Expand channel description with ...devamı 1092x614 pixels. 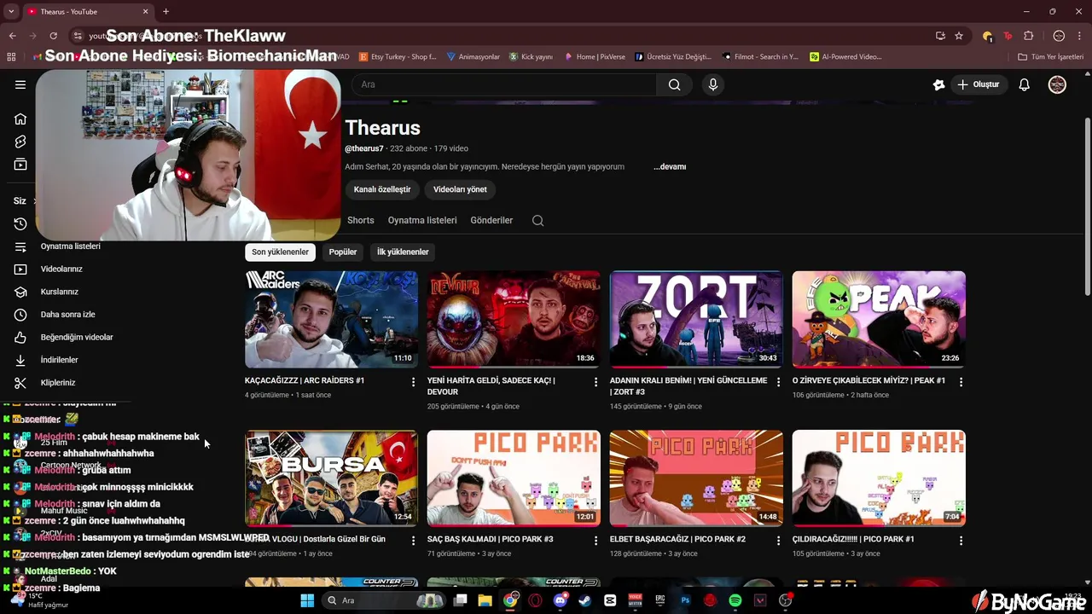coord(670,167)
